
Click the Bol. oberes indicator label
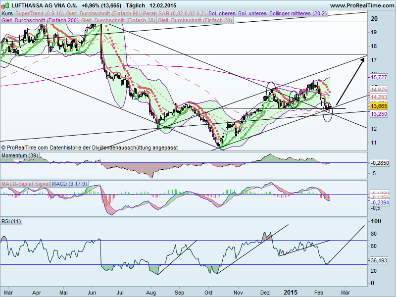[222, 14]
